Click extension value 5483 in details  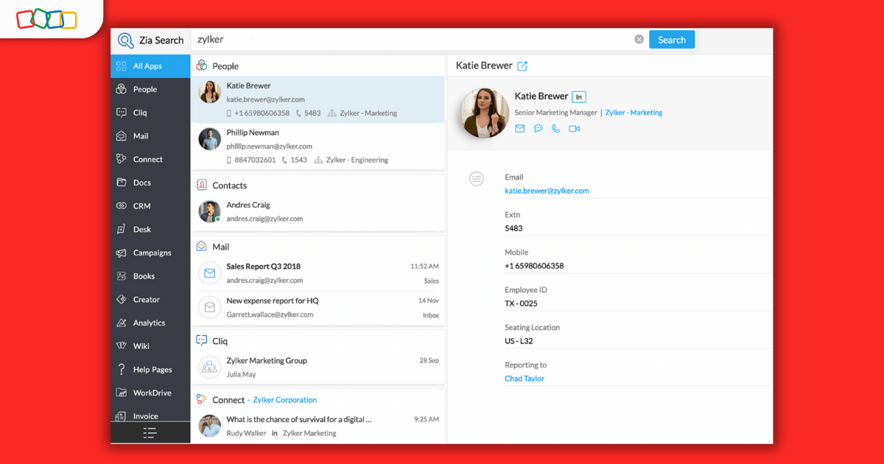coord(513,228)
